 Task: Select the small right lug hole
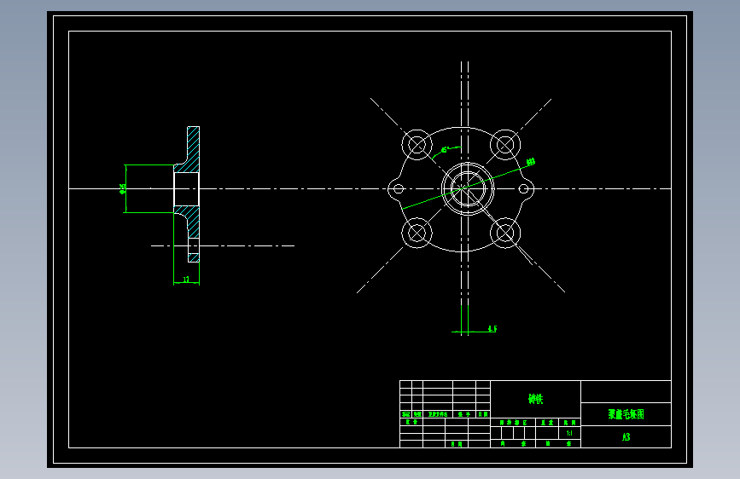click(x=523, y=189)
